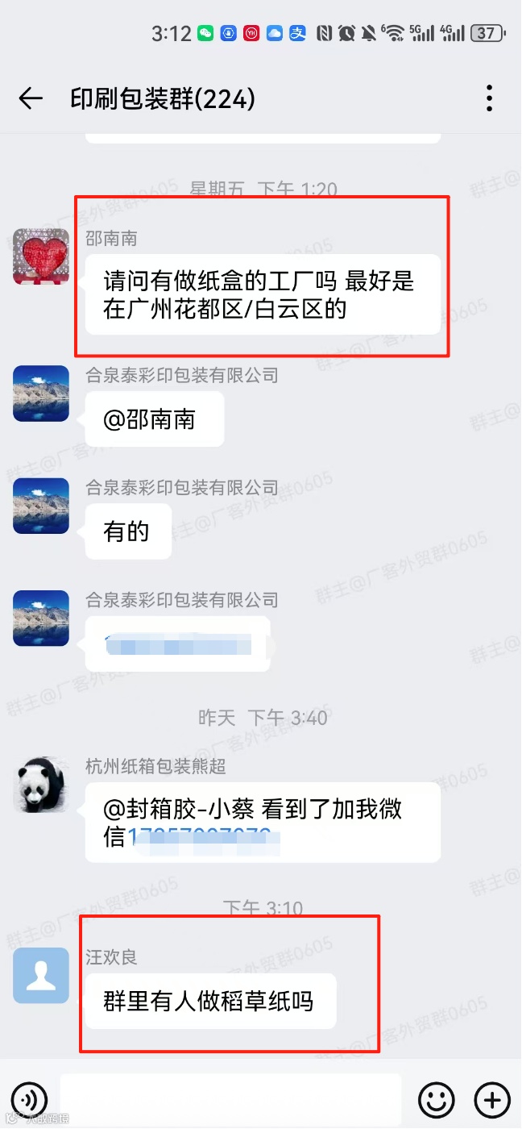522x1129 pixels.
Task: Tap the back arrow icon
Action: (x=31, y=98)
